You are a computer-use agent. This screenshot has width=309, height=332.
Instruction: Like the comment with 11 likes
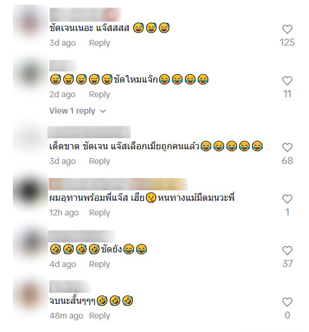point(287,81)
